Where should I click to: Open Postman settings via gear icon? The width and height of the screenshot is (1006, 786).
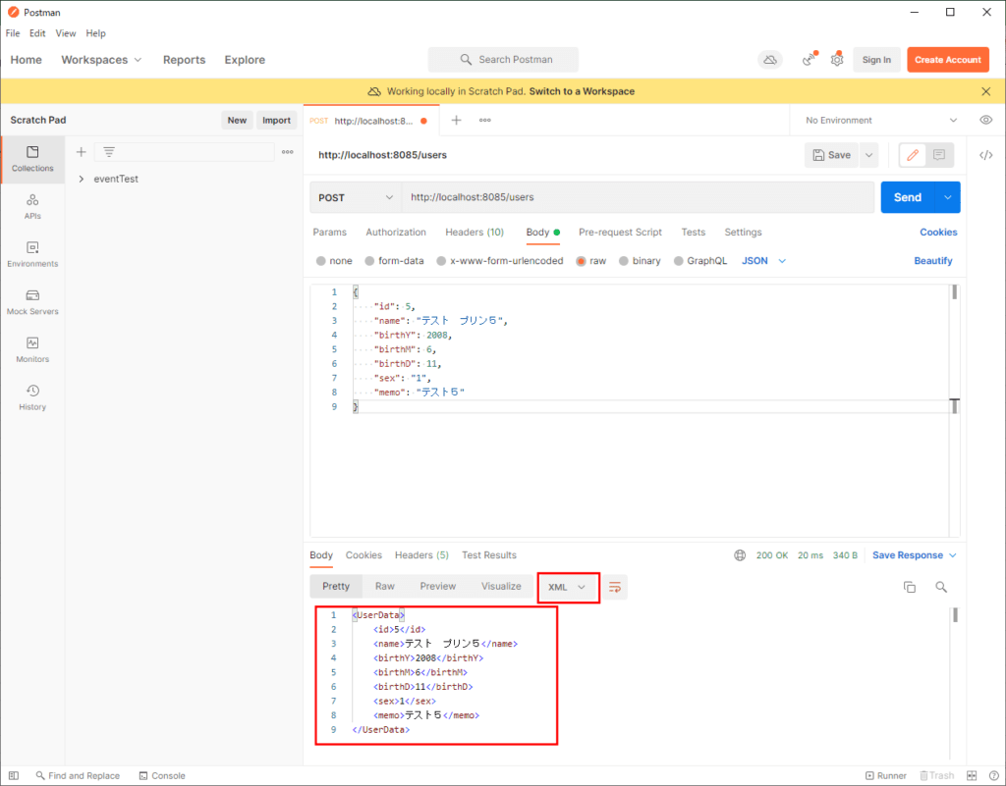(x=837, y=60)
